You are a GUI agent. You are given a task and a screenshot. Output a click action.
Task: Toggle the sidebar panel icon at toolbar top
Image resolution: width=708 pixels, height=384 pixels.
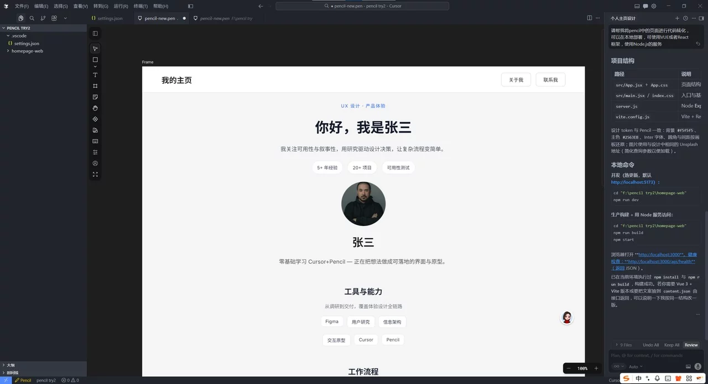[95, 33]
